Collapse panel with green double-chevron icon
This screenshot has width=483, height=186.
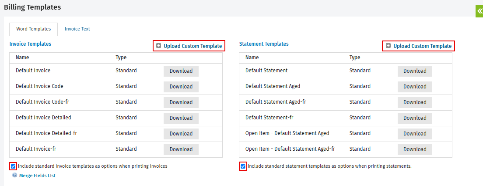[479, 11]
